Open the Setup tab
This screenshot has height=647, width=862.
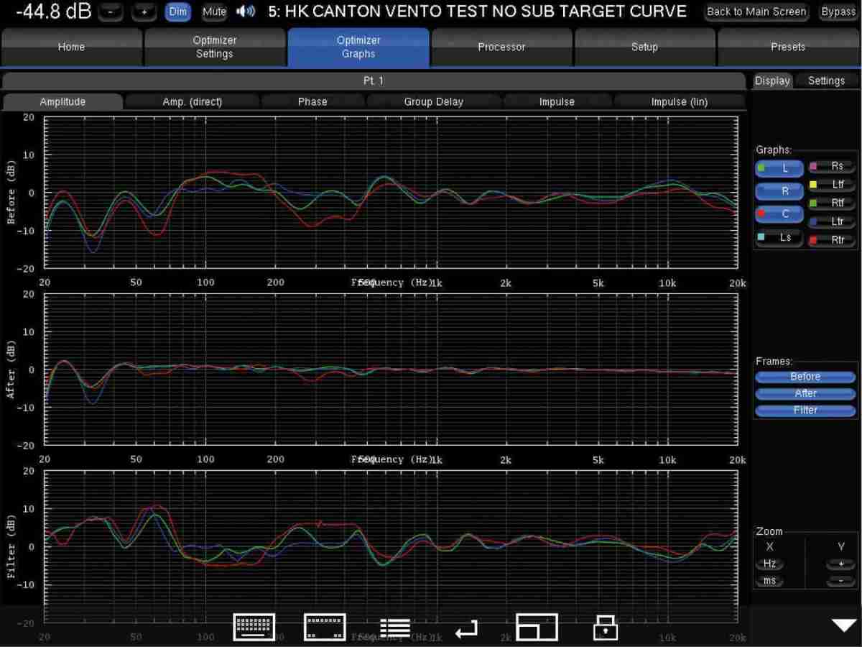click(644, 47)
